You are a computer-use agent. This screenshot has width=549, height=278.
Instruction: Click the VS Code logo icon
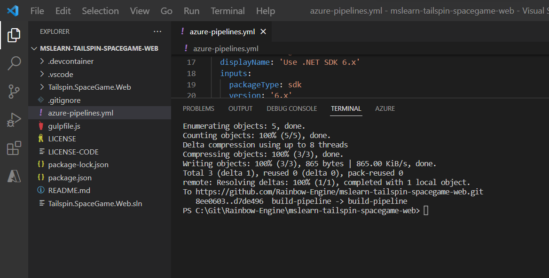[13, 11]
